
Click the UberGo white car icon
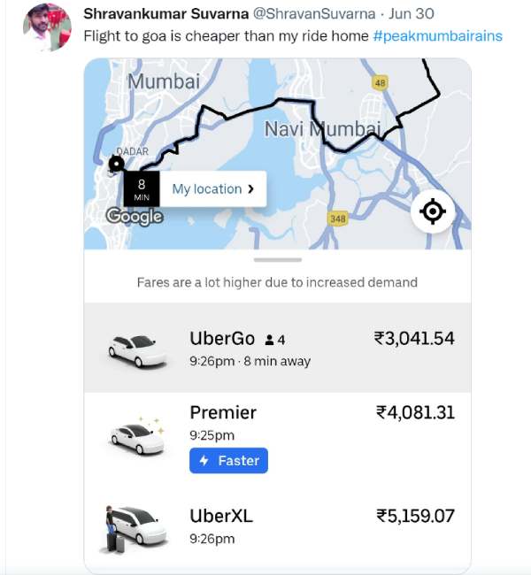(x=137, y=350)
